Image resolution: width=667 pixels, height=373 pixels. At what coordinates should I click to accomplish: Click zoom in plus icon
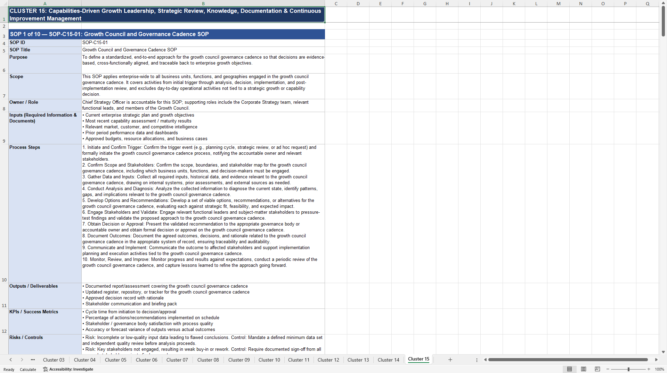pos(649,369)
